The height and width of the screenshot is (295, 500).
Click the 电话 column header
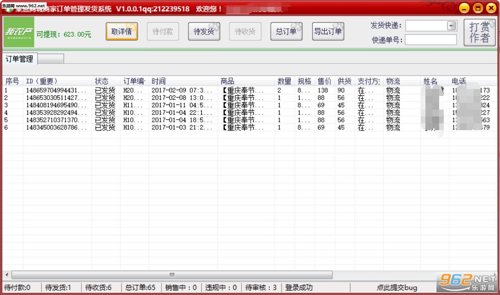coord(473,81)
